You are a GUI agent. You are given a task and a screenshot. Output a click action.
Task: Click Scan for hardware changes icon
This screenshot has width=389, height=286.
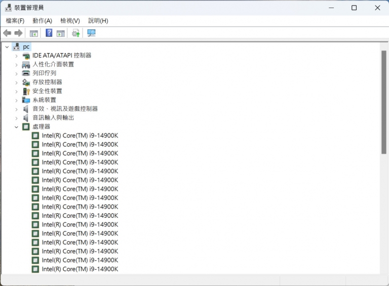76,33
